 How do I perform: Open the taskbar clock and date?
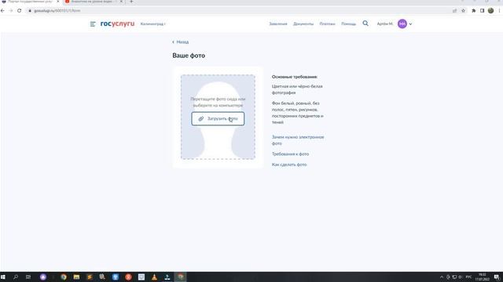482,277
